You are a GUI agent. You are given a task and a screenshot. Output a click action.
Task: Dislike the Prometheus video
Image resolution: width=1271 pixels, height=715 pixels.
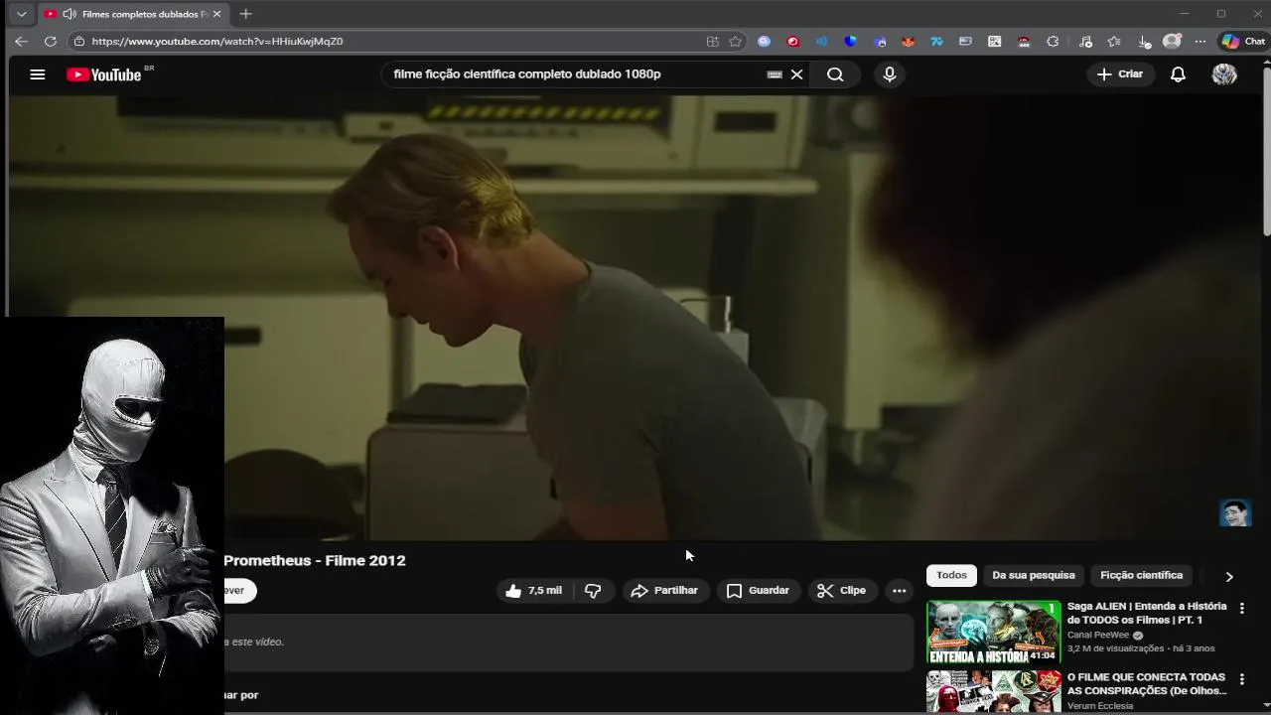click(x=593, y=591)
